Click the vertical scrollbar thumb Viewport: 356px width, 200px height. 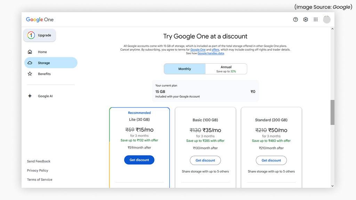332,113
